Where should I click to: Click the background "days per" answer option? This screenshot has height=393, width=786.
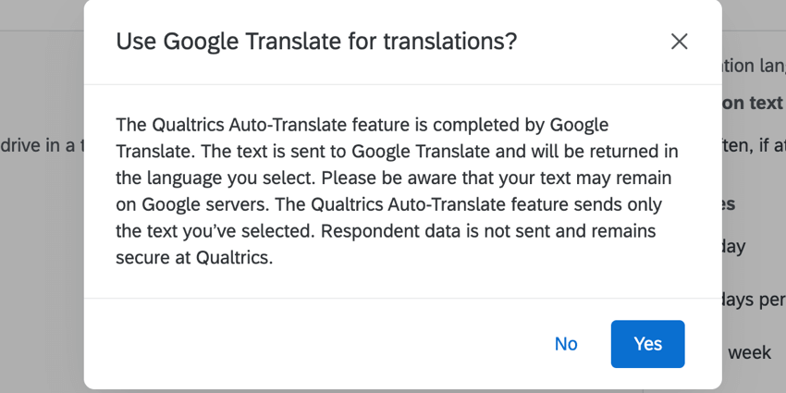point(753,301)
